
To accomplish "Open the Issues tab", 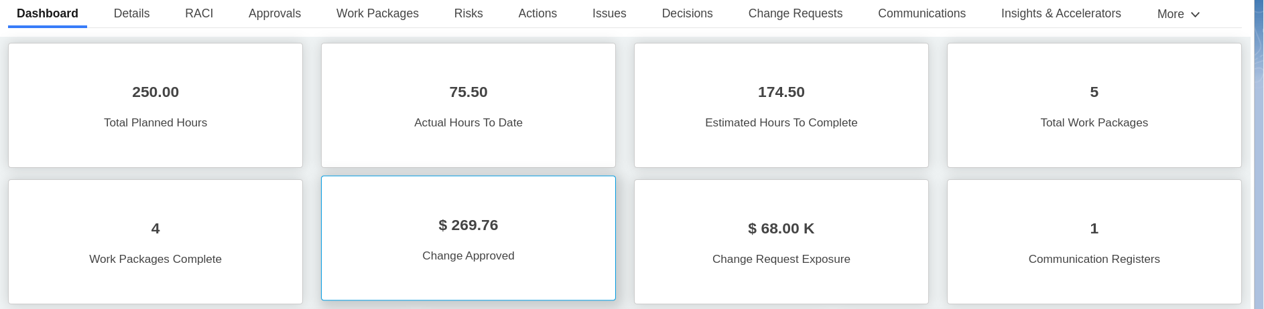I will [x=609, y=13].
